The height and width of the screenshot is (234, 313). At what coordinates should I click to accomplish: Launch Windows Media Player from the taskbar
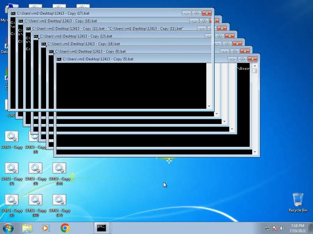click(46, 228)
